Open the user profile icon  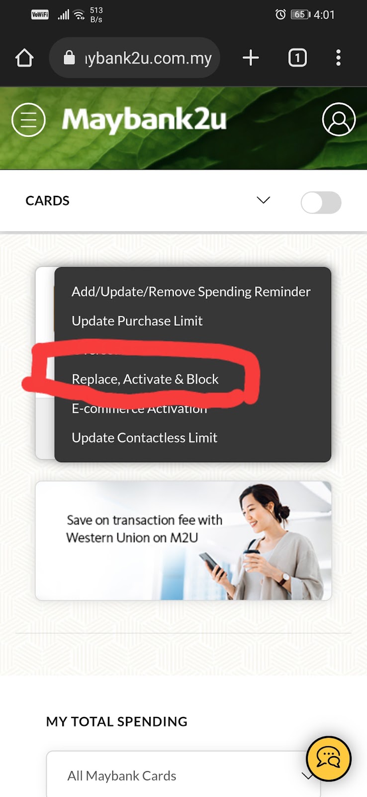coord(339,120)
